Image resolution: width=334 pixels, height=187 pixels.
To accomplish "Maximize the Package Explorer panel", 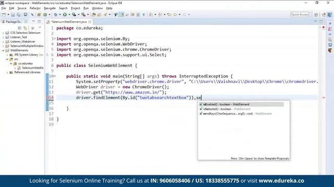I will (39, 22).
